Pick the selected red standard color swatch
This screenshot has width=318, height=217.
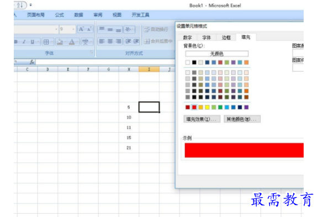click(194, 107)
